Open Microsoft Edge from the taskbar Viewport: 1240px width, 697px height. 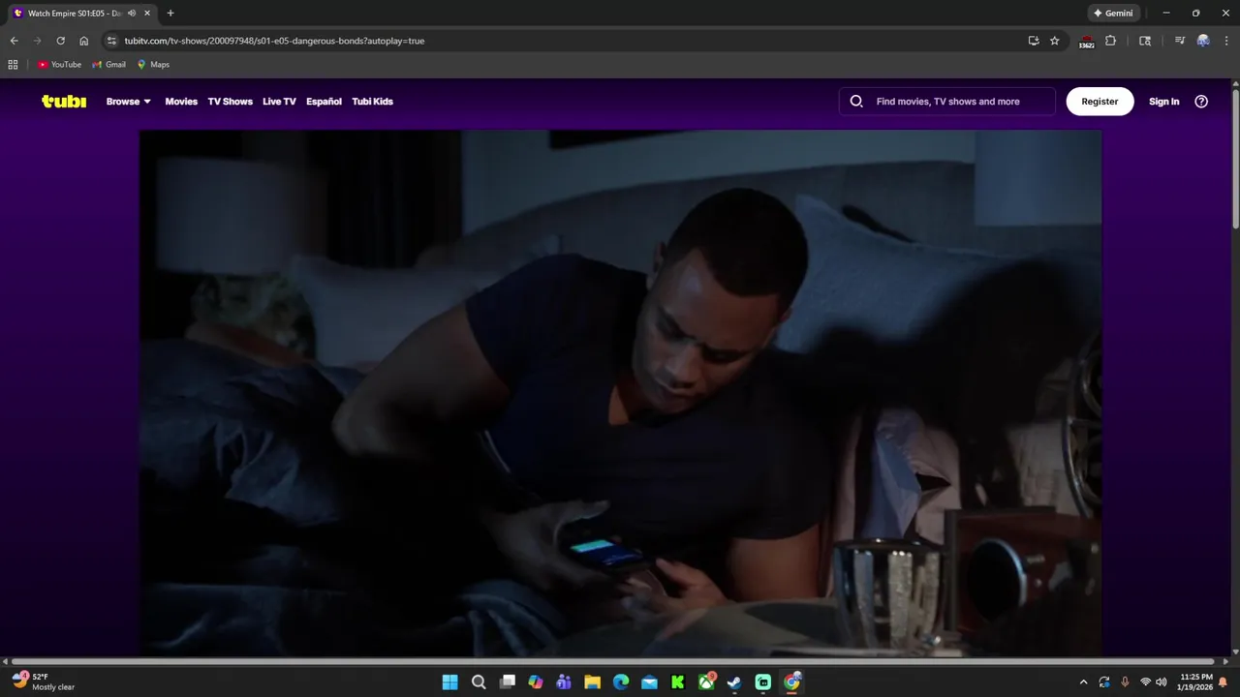point(621,682)
